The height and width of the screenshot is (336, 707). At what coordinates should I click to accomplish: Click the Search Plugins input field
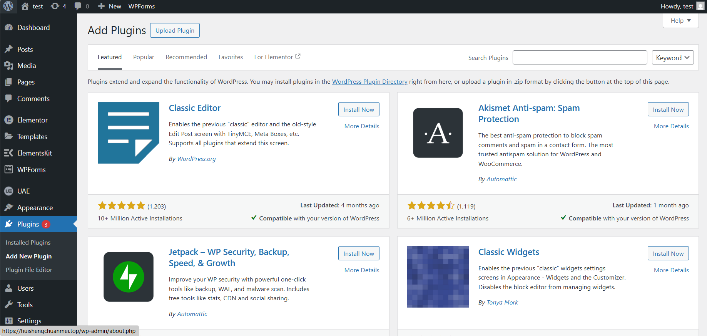[x=580, y=58]
